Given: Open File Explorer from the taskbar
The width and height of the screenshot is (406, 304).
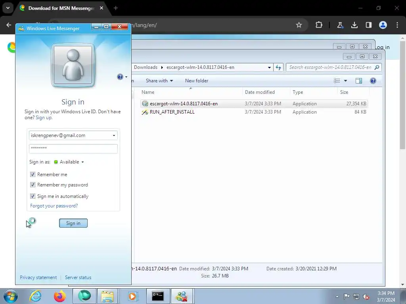Looking at the screenshot, I should [x=107, y=296].
